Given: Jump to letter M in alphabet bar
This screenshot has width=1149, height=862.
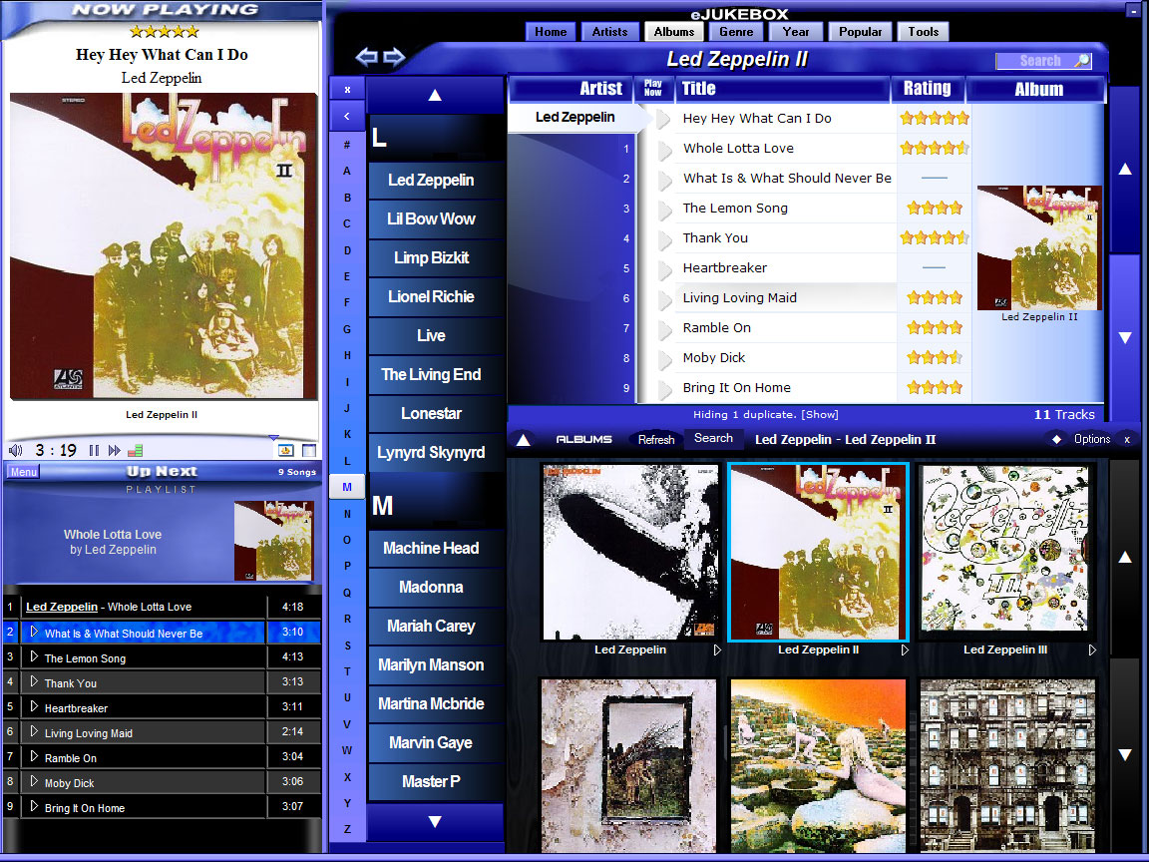Looking at the screenshot, I should tap(347, 487).
